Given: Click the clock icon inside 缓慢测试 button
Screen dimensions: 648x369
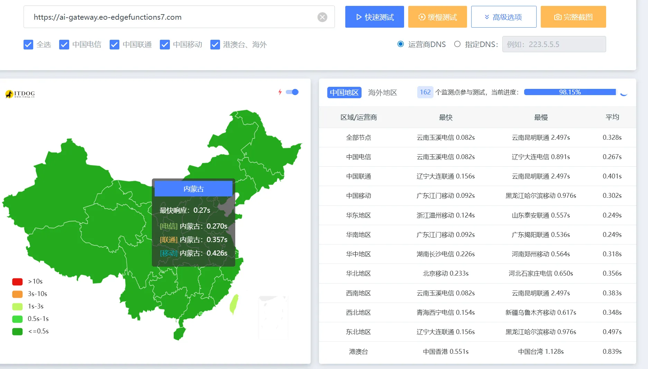Looking at the screenshot, I should click(422, 17).
